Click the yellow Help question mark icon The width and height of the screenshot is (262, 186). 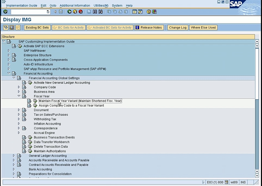[149, 12]
